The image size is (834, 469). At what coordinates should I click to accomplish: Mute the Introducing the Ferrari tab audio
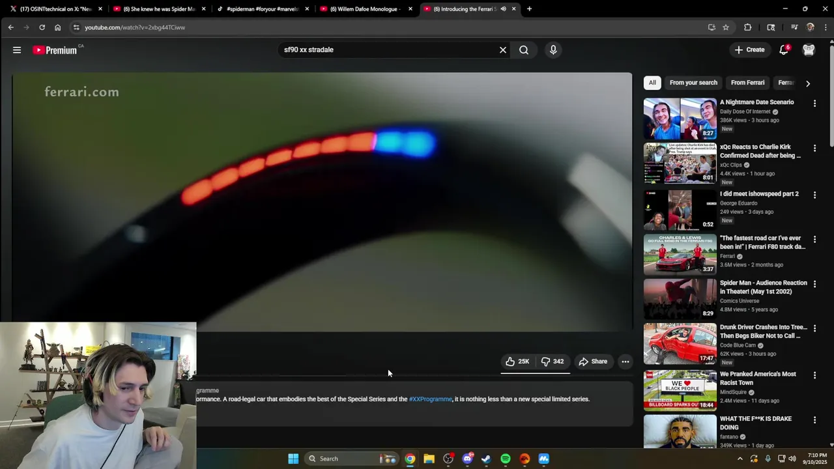point(503,9)
